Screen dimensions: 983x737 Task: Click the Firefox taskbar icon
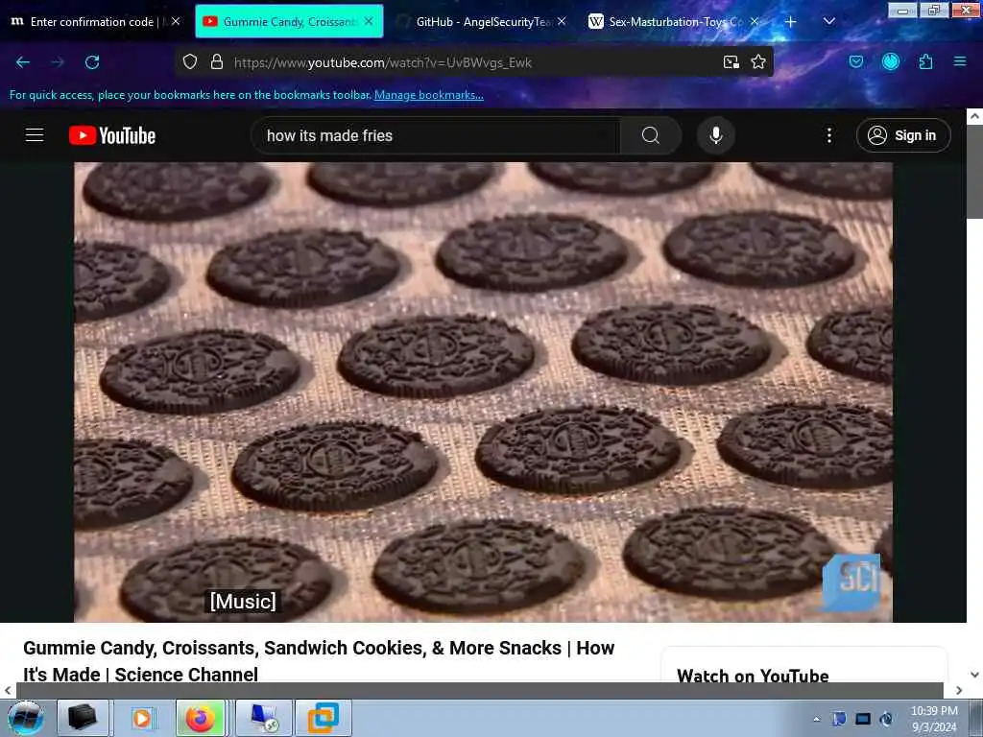(x=201, y=718)
